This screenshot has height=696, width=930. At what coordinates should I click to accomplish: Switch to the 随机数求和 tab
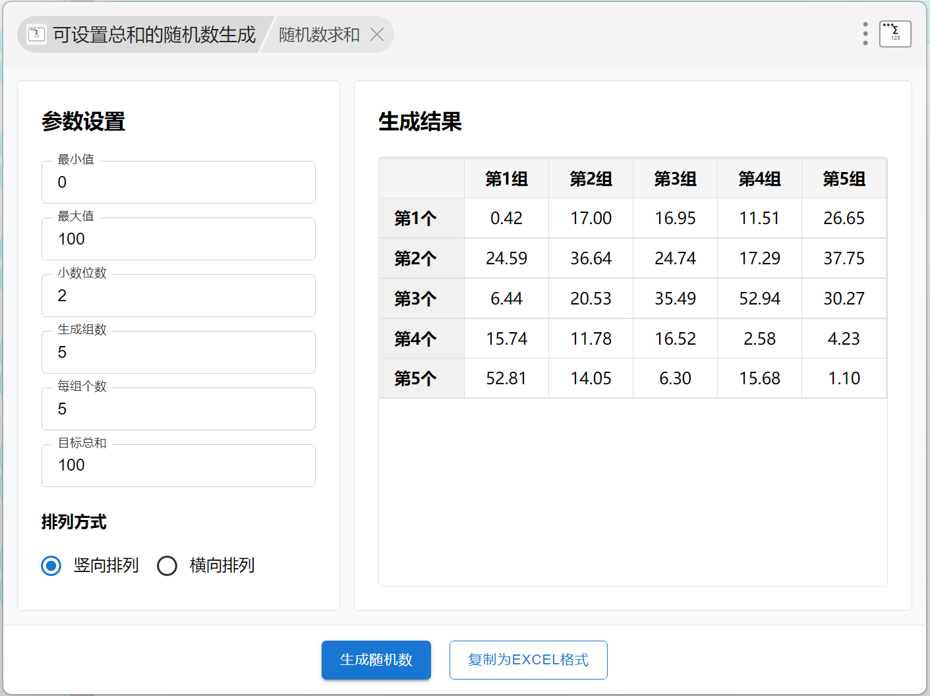point(319,34)
